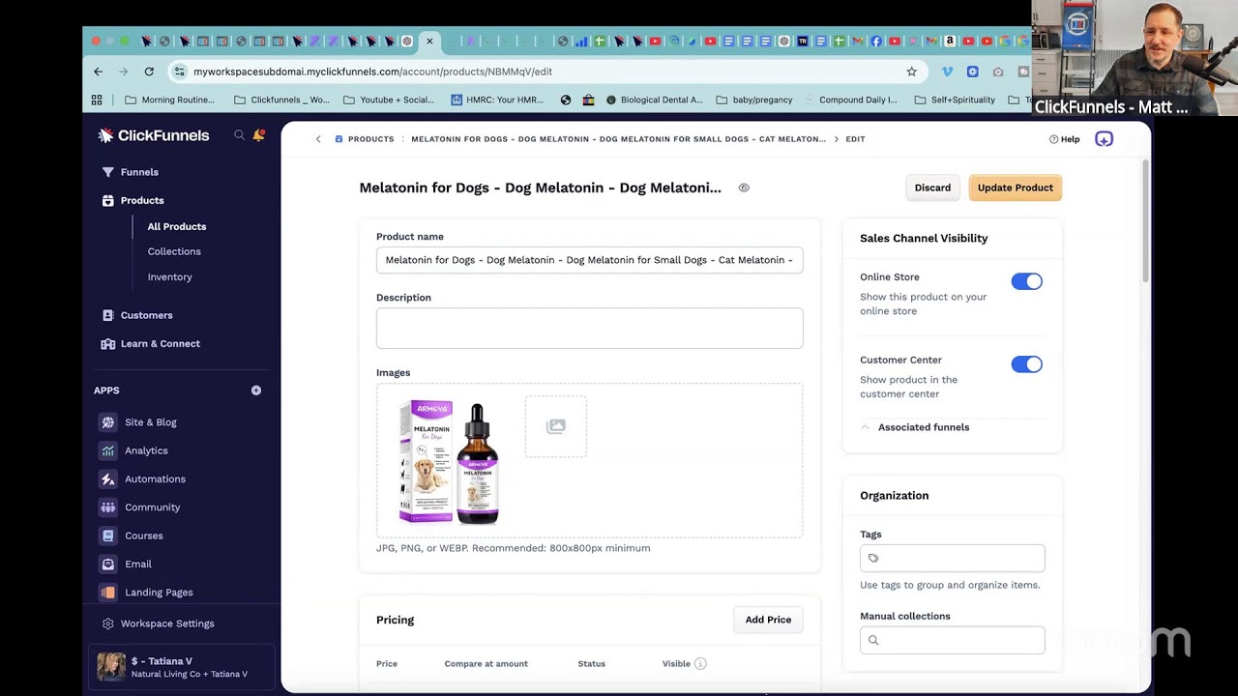Open Learn & Connect in sidebar
Image resolution: width=1238 pixels, height=696 pixels.
tap(160, 343)
